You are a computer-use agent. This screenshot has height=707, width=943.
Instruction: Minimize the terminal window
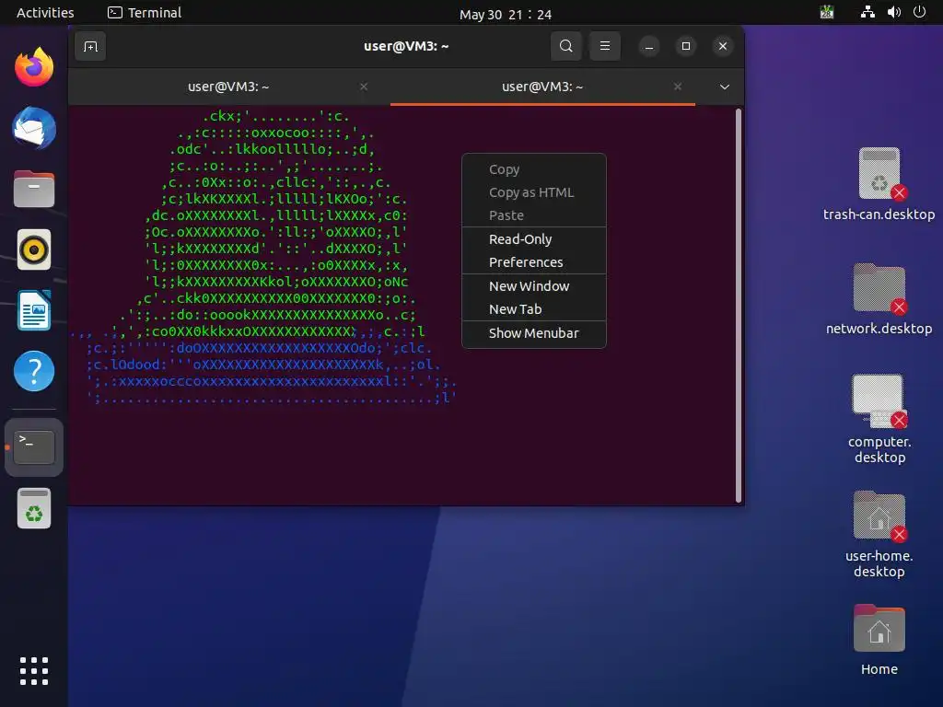[x=649, y=46]
